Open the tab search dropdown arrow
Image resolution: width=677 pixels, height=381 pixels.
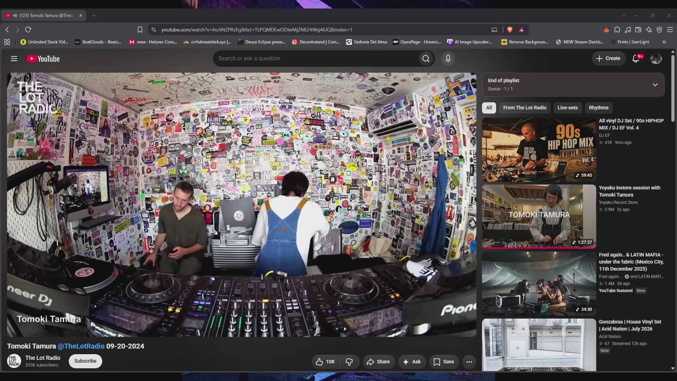click(x=624, y=16)
